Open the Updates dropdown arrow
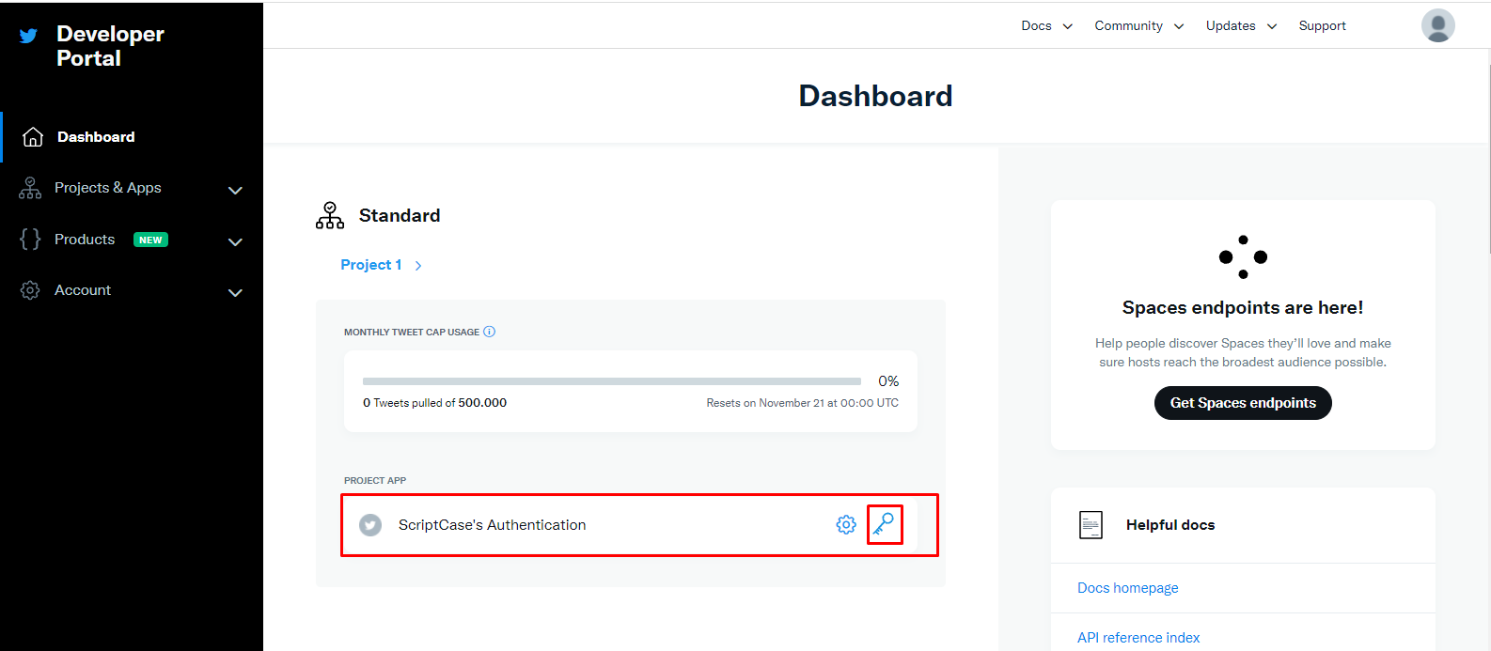The image size is (1491, 651). pyautogui.click(x=1272, y=26)
